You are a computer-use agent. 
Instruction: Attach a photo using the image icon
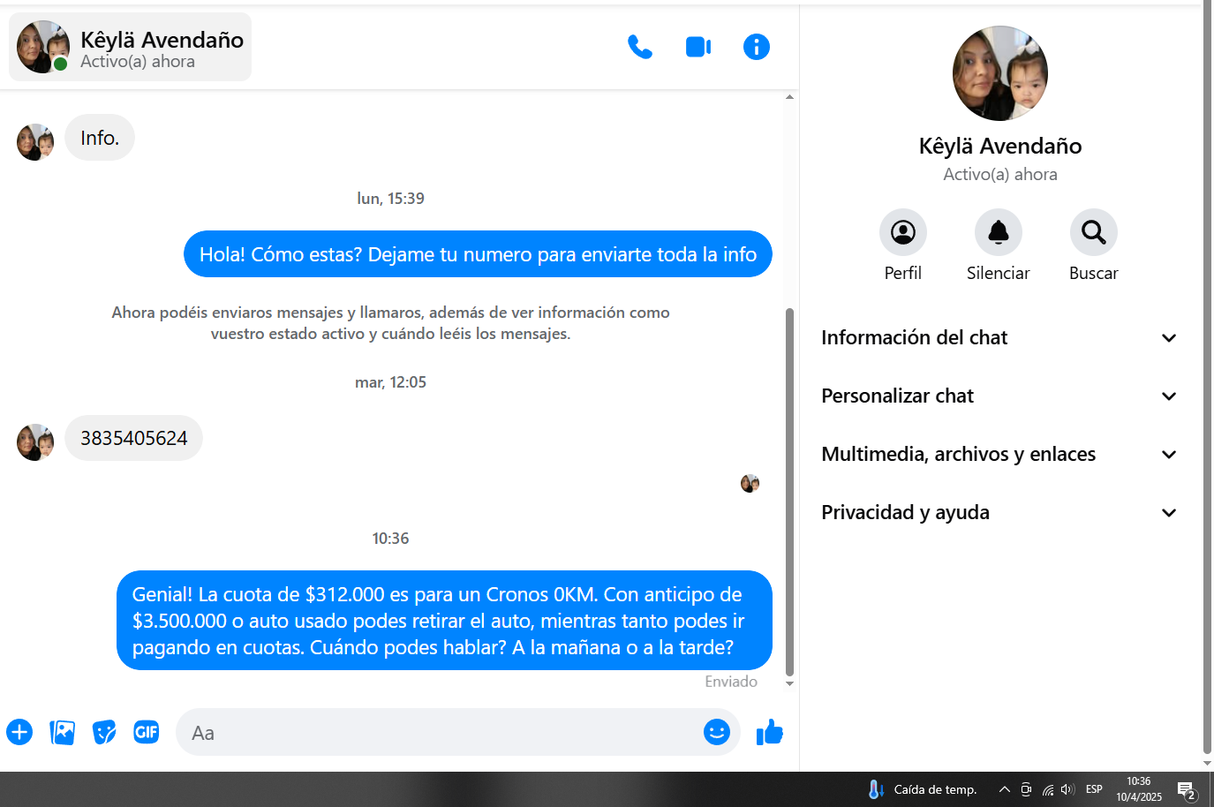click(x=62, y=732)
